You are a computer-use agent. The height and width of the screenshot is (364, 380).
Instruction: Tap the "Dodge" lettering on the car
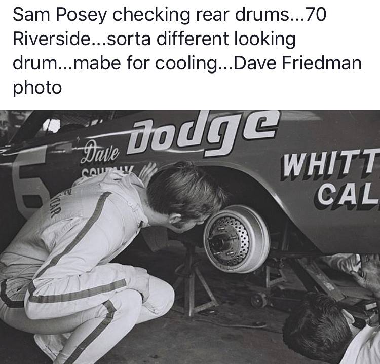(x=202, y=132)
